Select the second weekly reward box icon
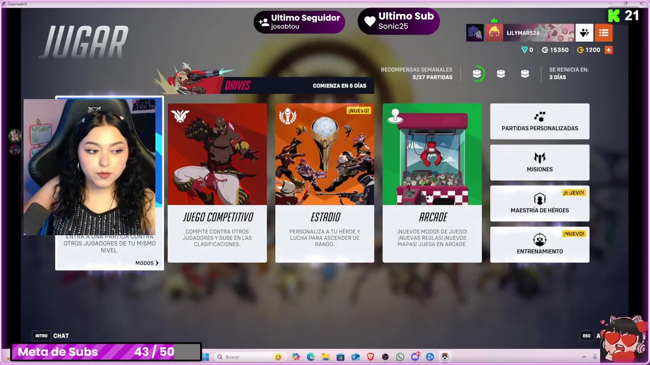The width and height of the screenshot is (650, 365). [501, 74]
